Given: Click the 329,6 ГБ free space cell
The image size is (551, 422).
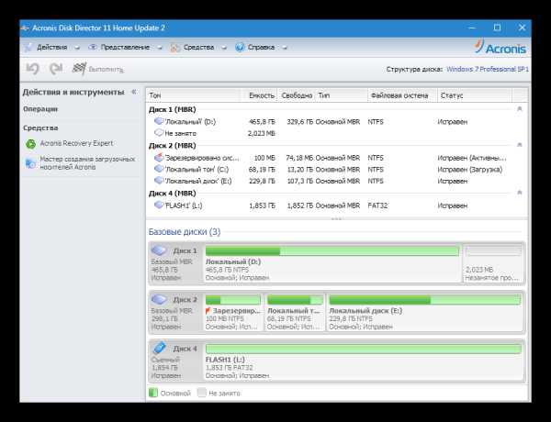Looking at the screenshot, I should 299,122.
